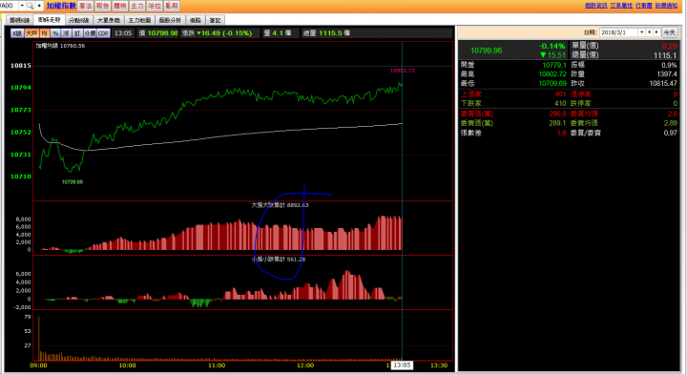The height and width of the screenshot is (374, 687).
Task: Open the 筆記 tab
Action: click(215, 20)
